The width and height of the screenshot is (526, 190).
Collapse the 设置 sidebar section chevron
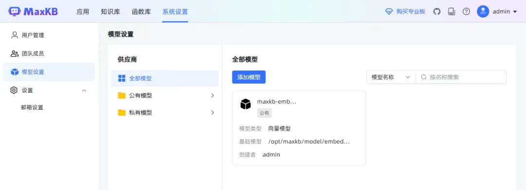(84, 90)
